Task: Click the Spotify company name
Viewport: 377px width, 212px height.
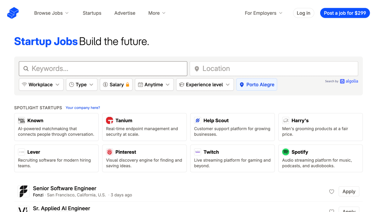Action: point(300,152)
